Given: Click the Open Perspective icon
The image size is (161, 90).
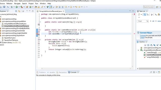Looking at the screenshot, I should [x=157, y=7].
